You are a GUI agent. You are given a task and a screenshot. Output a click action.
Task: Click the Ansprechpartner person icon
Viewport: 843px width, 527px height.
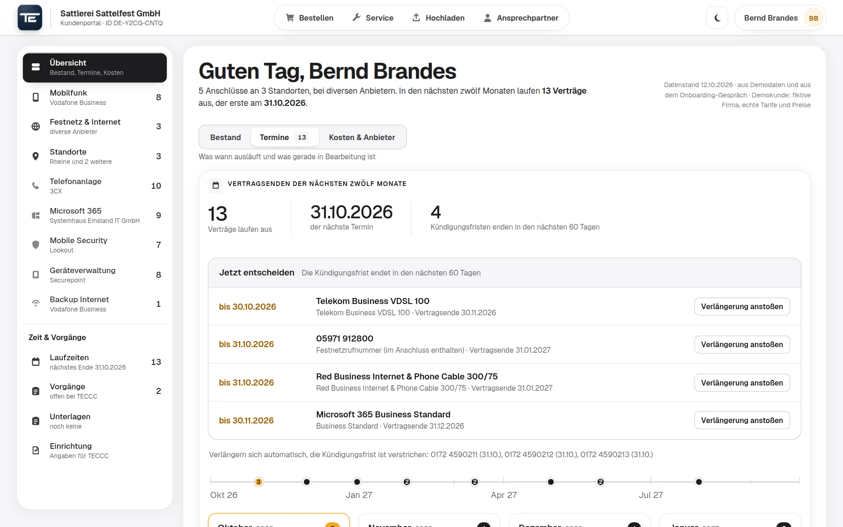pos(488,18)
